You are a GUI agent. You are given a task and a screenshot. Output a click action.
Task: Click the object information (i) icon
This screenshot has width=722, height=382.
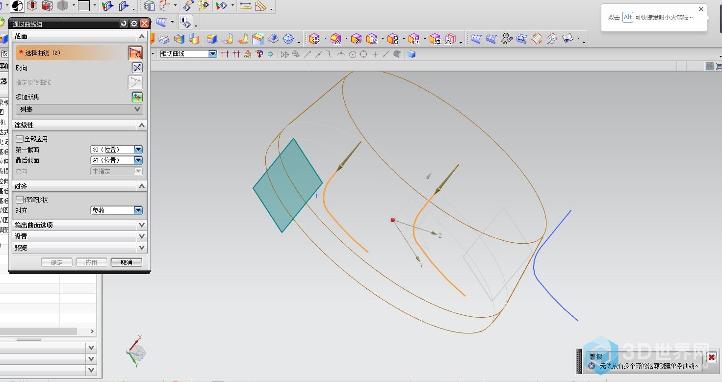coord(185,22)
